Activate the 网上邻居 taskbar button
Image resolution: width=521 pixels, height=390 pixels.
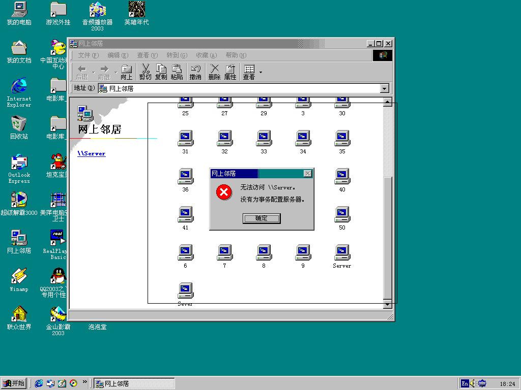(134, 383)
